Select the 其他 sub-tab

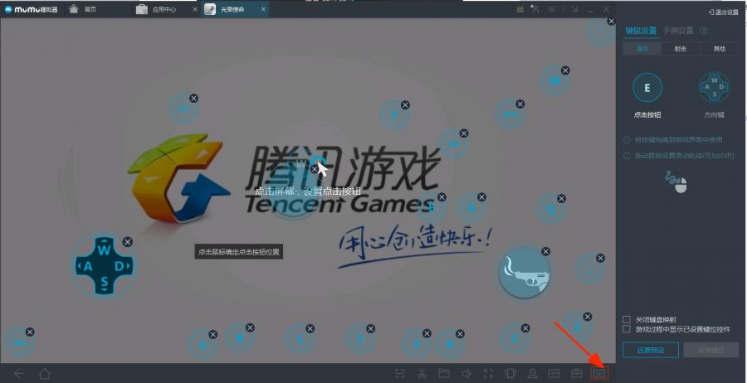pos(720,49)
